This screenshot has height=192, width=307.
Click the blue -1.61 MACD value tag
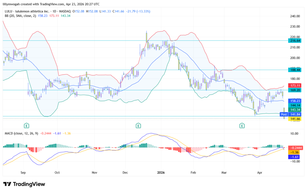click(x=294, y=157)
